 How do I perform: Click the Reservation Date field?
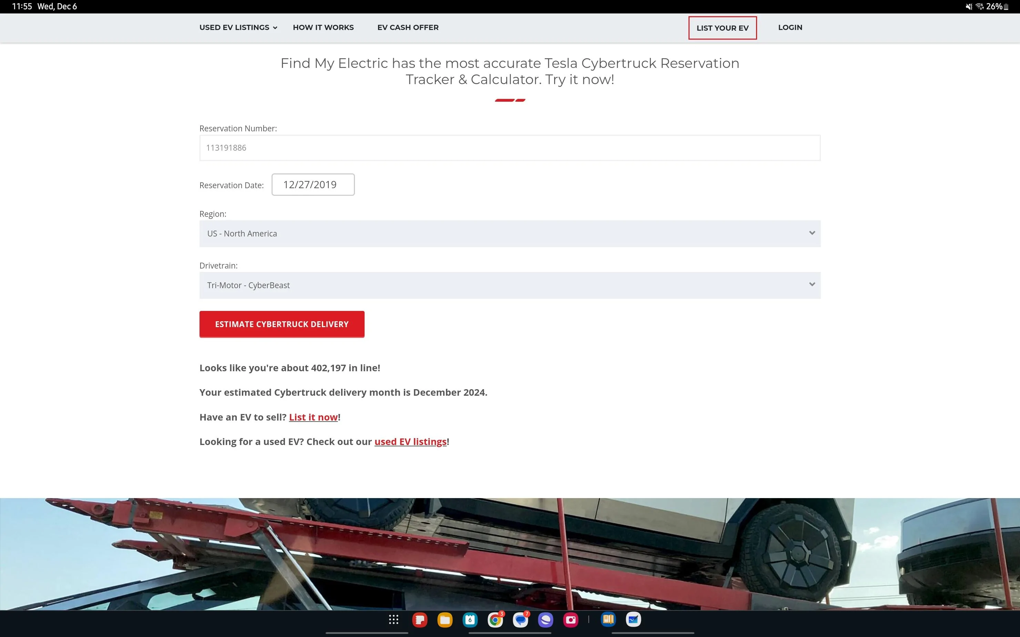pos(313,184)
